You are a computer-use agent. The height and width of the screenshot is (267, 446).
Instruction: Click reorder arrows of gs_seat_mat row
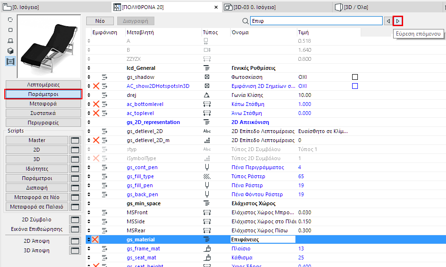click(x=89, y=257)
